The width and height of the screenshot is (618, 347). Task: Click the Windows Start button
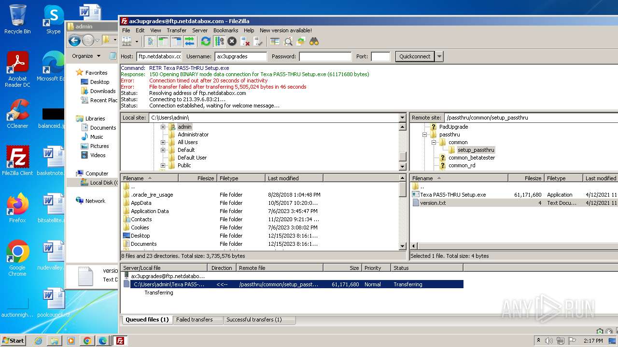coord(14,340)
